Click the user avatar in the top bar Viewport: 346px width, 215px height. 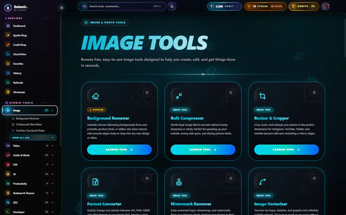coord(325,6)
